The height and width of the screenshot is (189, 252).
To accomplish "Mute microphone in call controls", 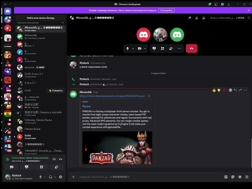I will [x=128, y=48].
